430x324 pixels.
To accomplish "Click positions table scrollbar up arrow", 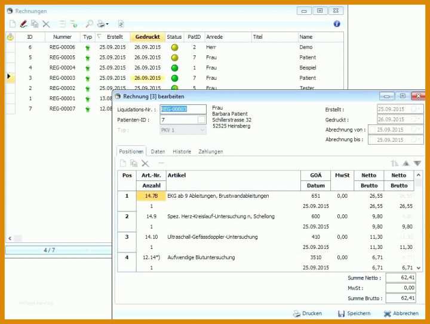I will click(x=418, y=175).
